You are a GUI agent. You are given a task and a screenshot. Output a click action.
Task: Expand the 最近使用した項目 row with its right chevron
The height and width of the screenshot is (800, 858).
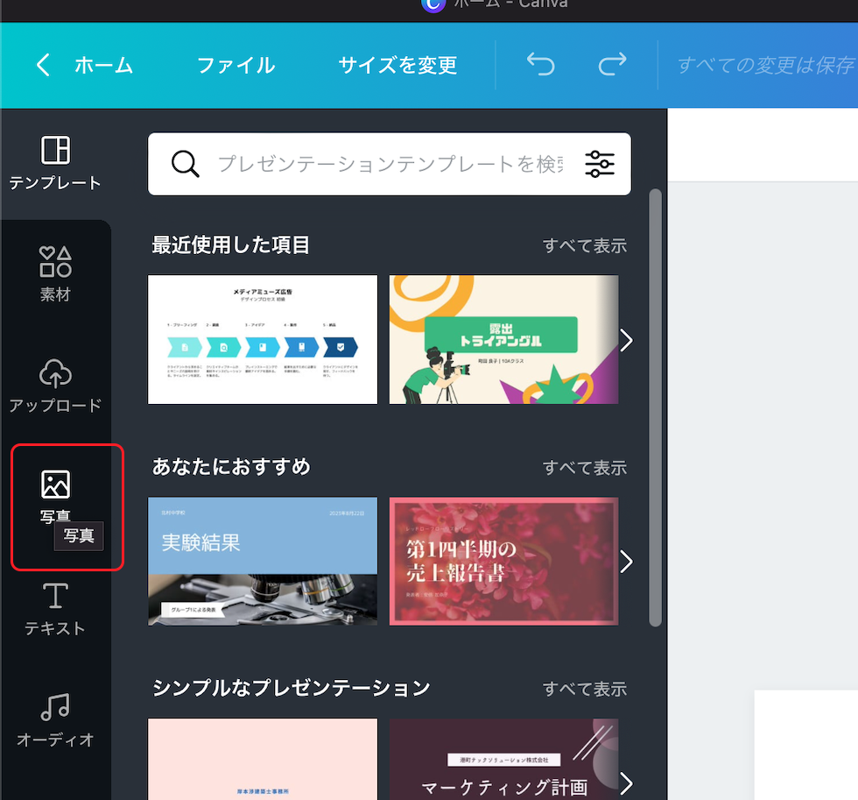[x=625, y=340]
